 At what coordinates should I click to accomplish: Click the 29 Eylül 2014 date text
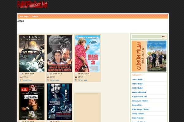point(83,74)
